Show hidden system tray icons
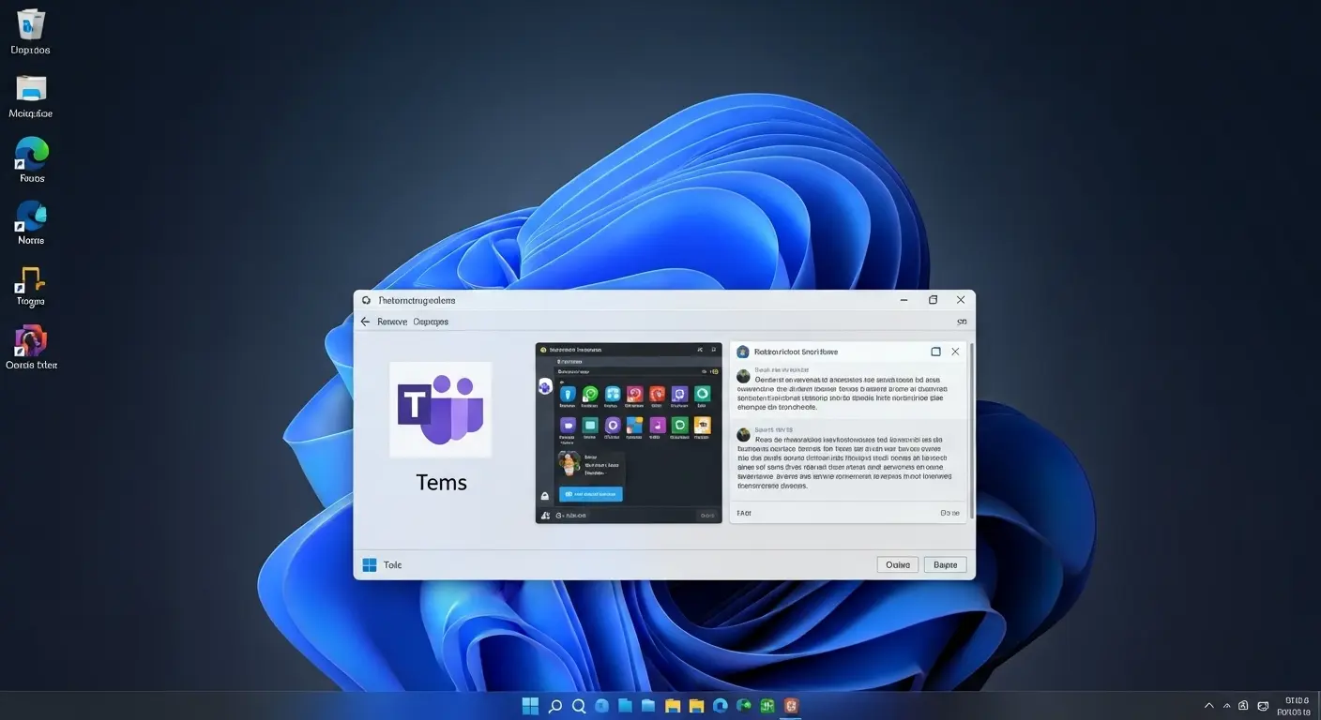The image size is (1321, 720). (1209, 705)
